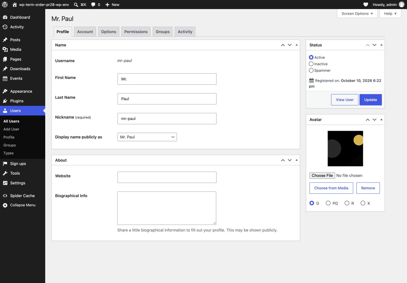Open Spider Cache code icon
The image size is (407, 283).
click(x=5, y=196)
